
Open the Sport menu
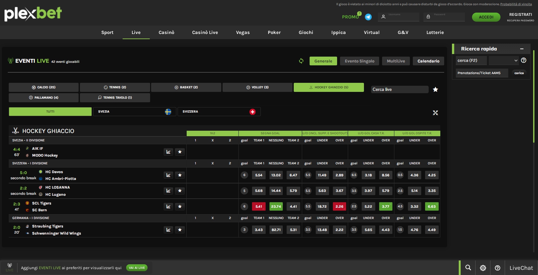point(107,32)
